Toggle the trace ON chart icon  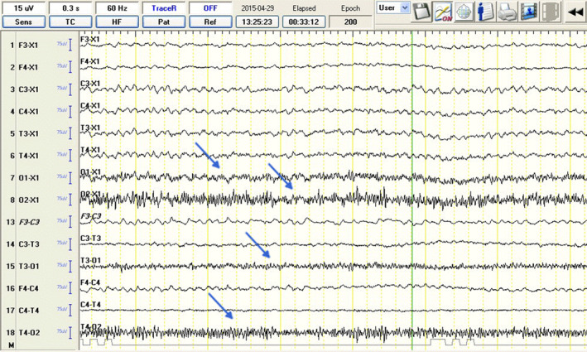tap(443, 12)
